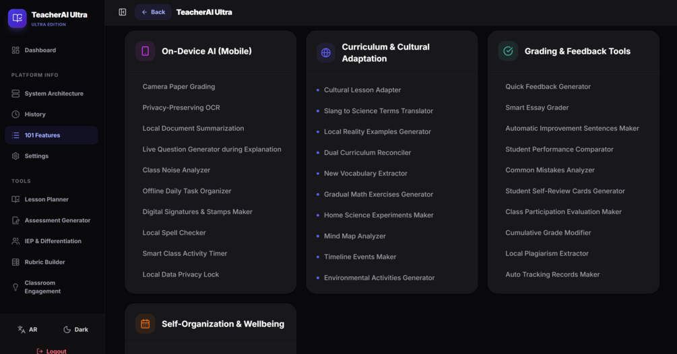The height and width of the screenshot is (354, 677).
Task: Select the 101 Features item
Action: (x=51, y=135)
